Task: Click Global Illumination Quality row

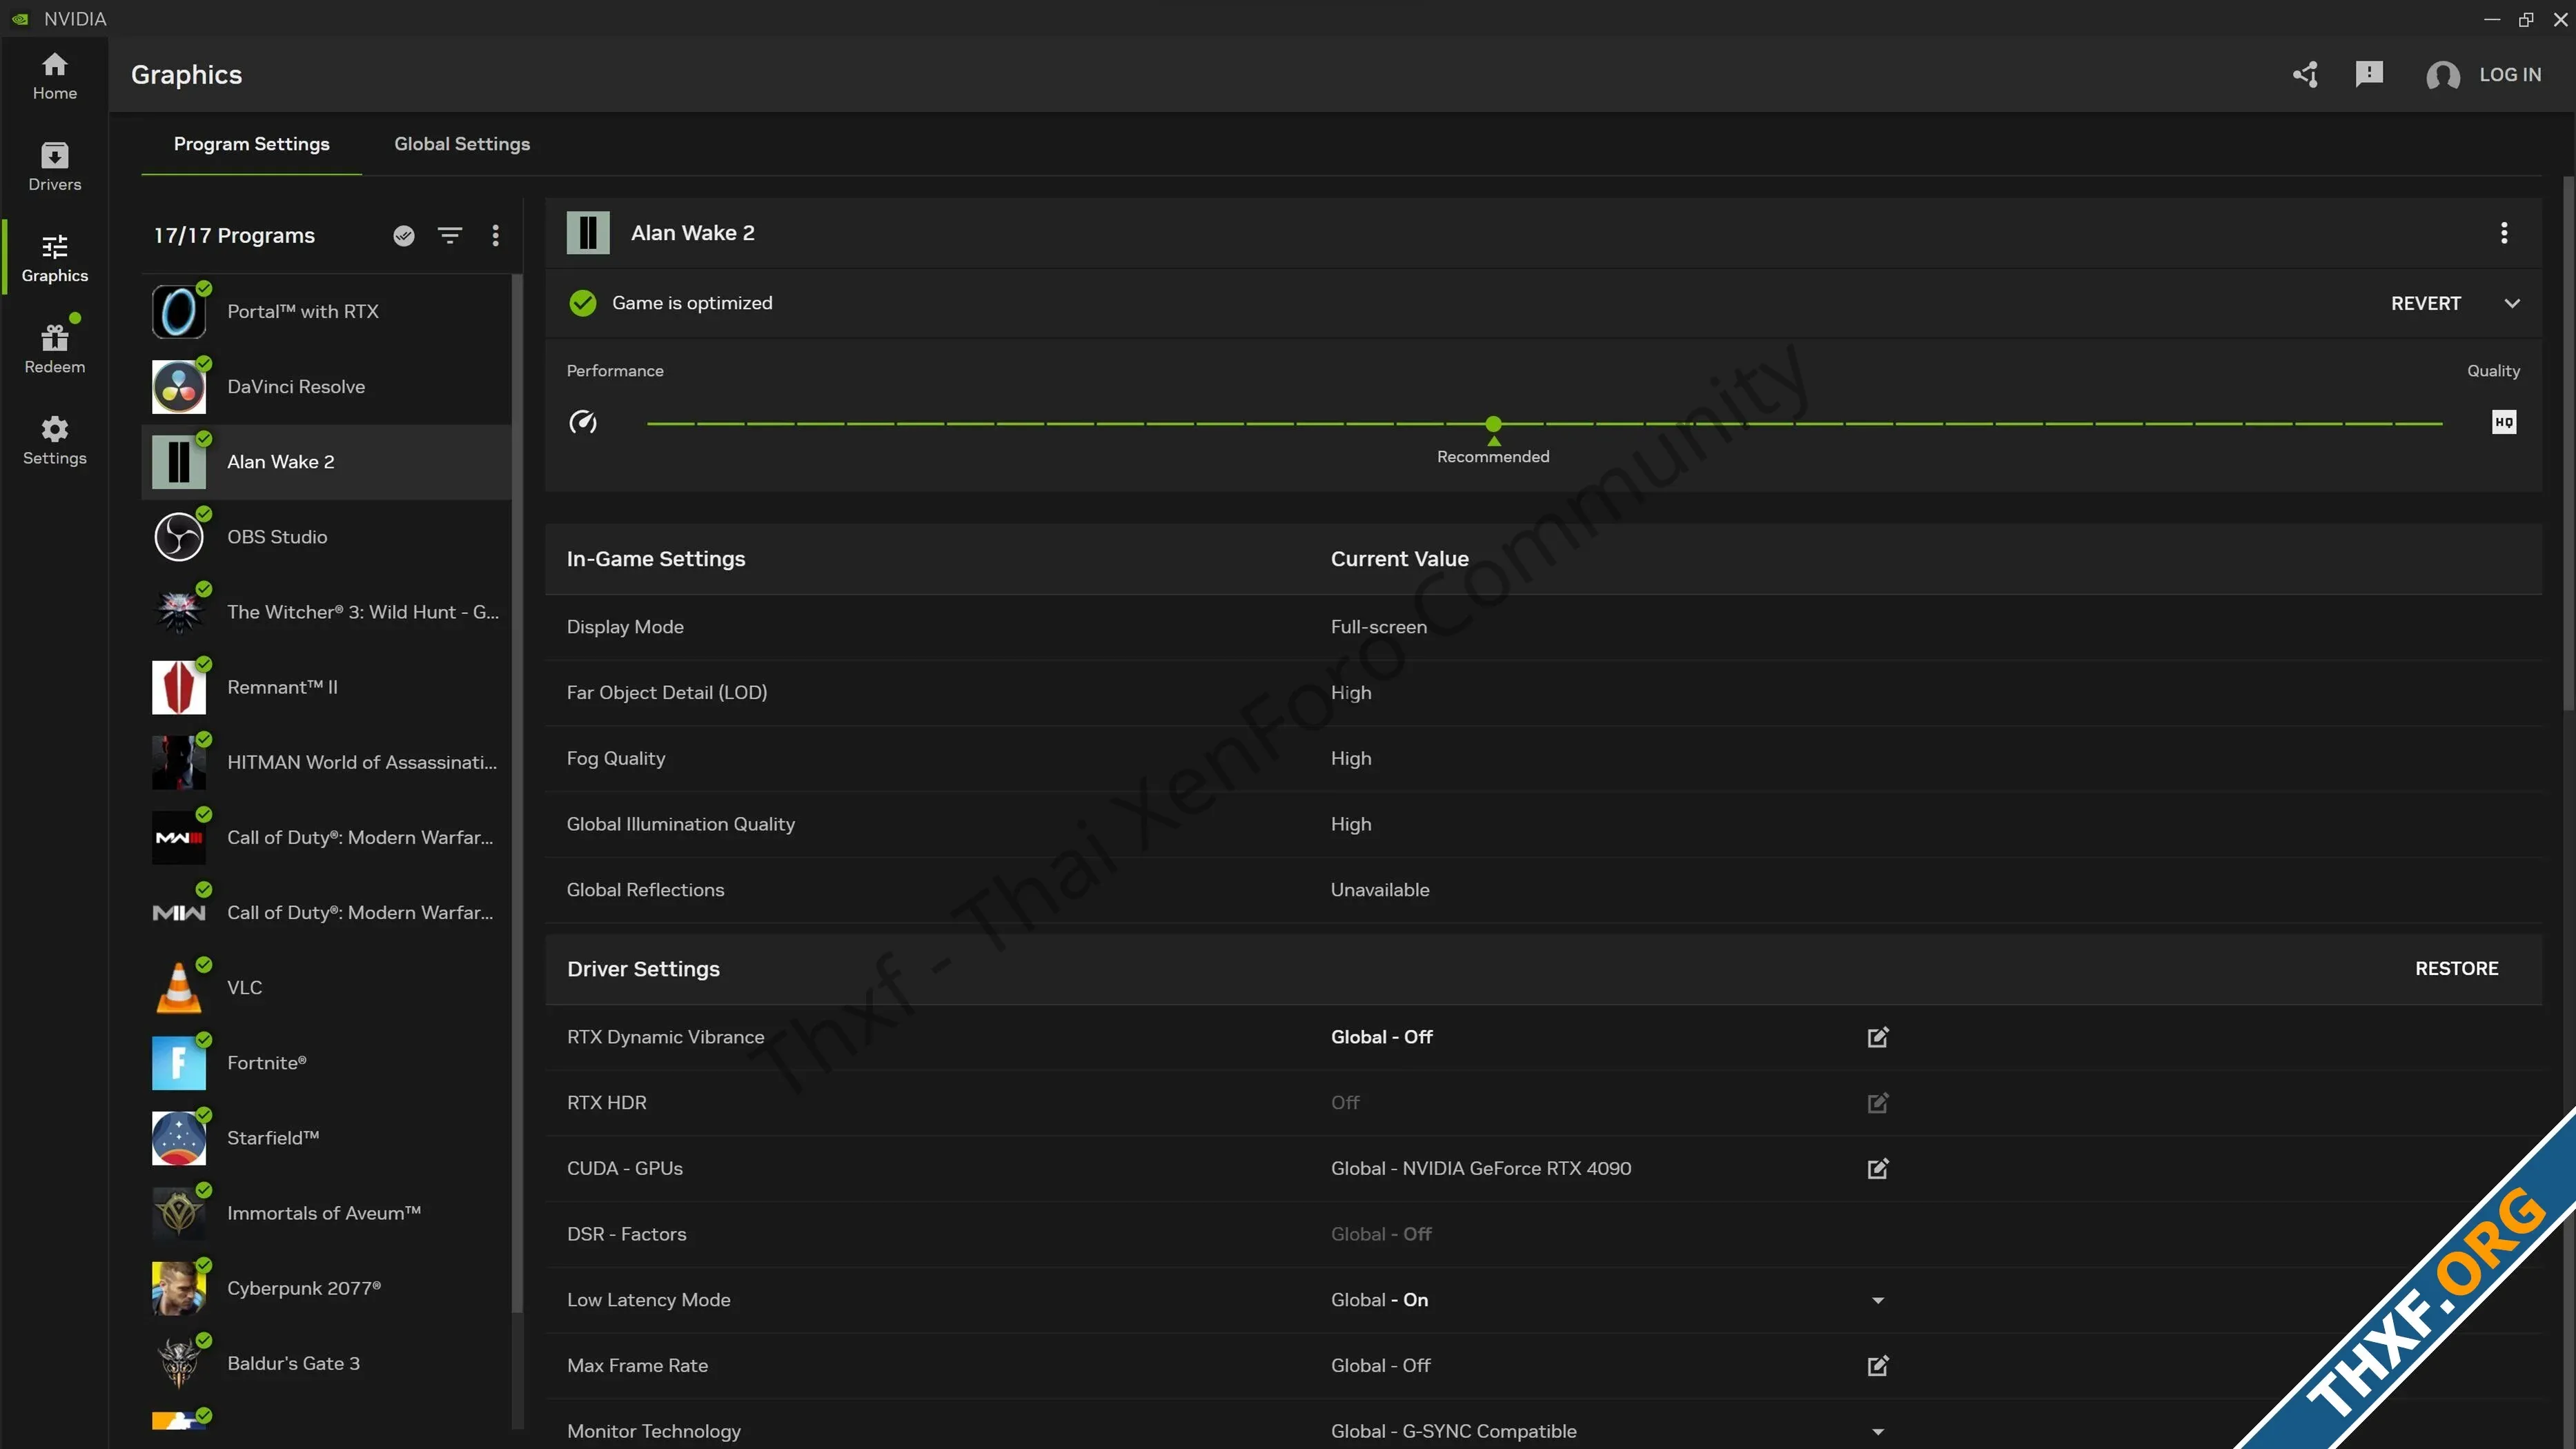Action: click(x=1543, y=824)
